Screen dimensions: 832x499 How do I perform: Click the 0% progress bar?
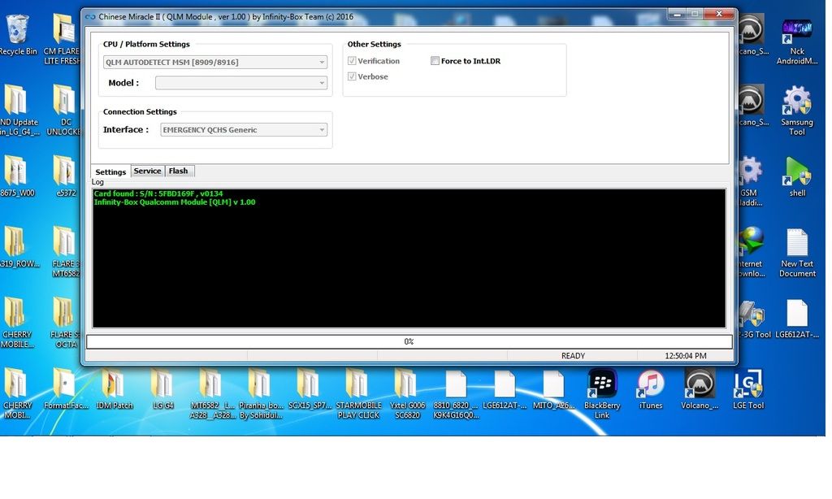click(409, 341)
